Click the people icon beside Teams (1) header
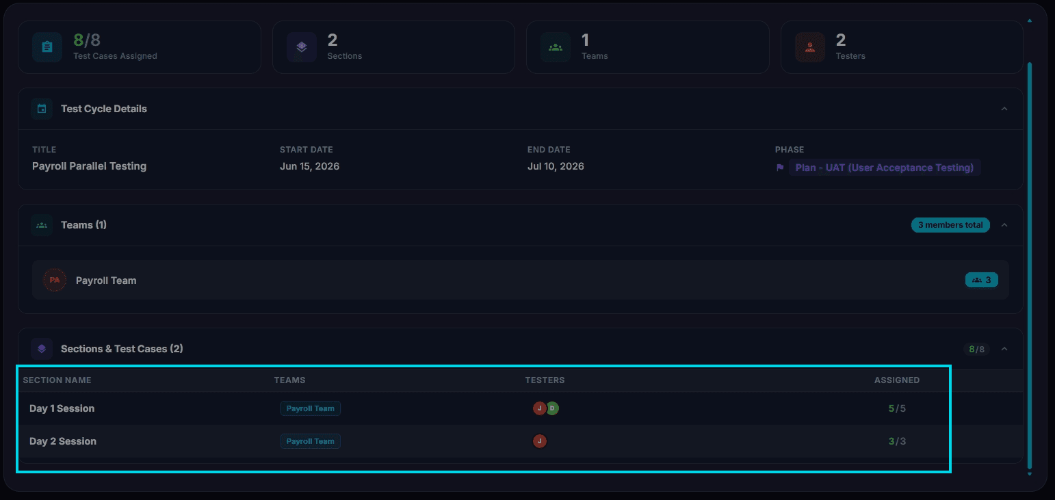 point(42,225)
